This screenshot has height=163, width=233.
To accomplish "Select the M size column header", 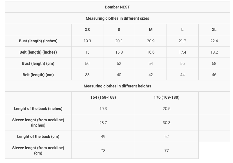I will pyautogui.click(x=151, y=30).
